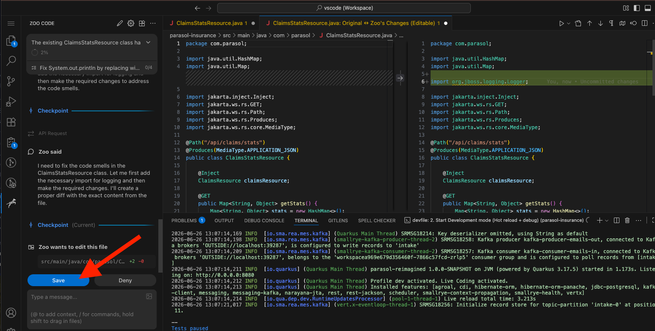The height and width of the screenshot is (331, 655).
Task: Click the add image icon in message box
Action: coord(149,296)
